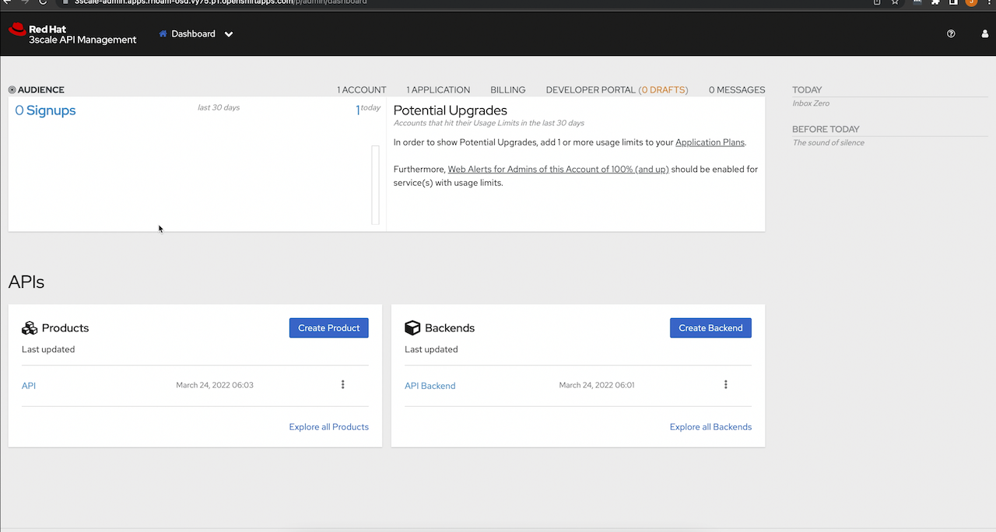Open the help question mark icon
The height and width of the screenshot is (532, 996).
951,33
